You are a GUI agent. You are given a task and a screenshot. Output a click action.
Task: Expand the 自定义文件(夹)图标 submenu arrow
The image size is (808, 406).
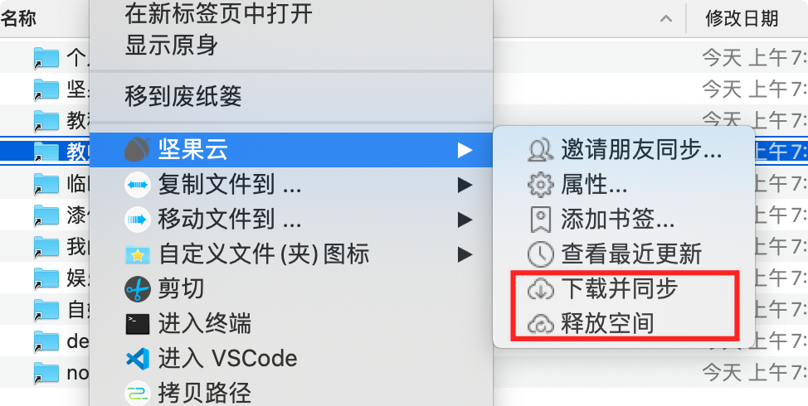(465, 254)
